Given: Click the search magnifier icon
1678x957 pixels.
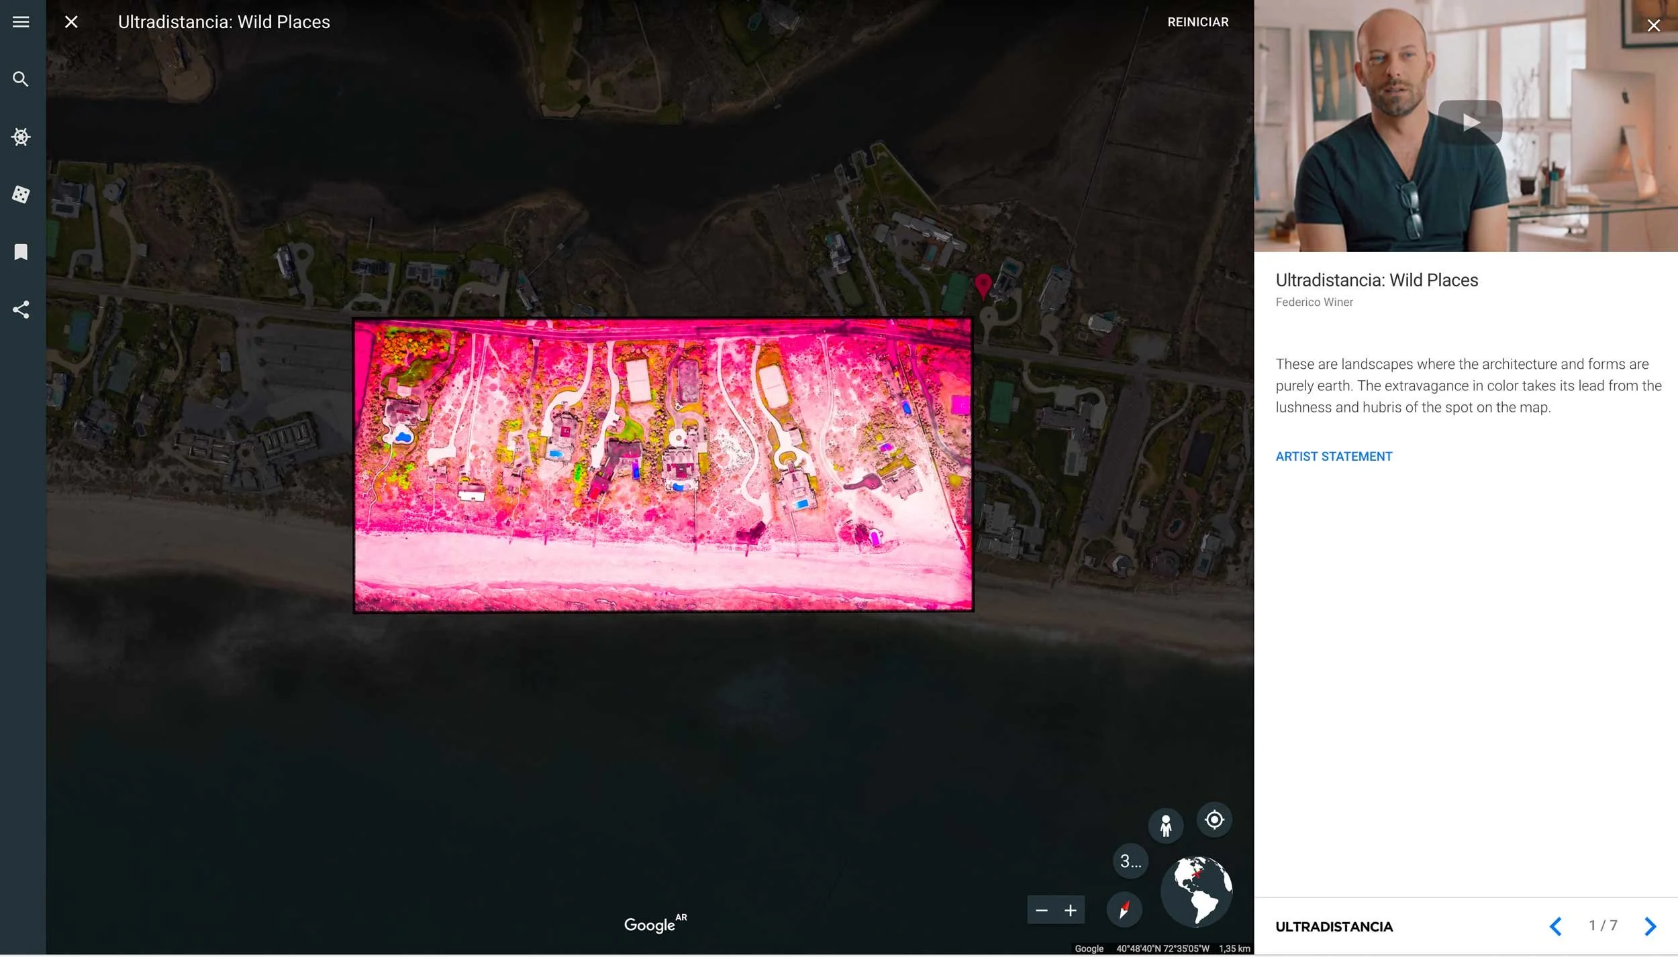Looking at the screenshot, I should coord(21,79).
